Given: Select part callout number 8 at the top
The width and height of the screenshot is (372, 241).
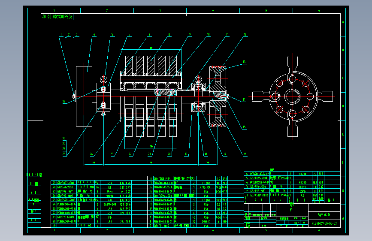Looking at the screenshot, I should tap(169, 35).
